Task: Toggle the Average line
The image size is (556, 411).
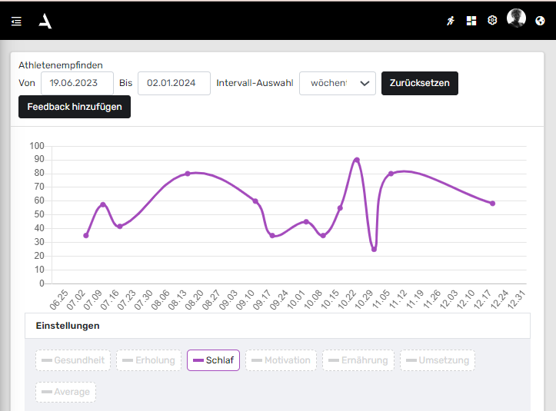Action: pyautogui.click(x=65, y=392)
